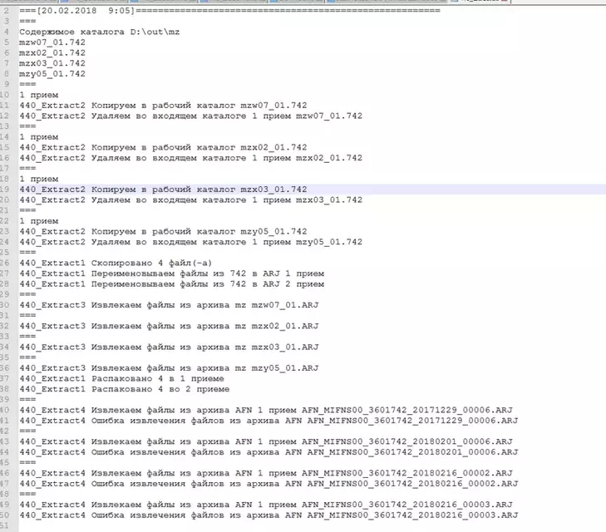Click 'Ошибка извлечения' line for AFN_MIFNS00_3601742_20171229_00006.ARJ

269,421
